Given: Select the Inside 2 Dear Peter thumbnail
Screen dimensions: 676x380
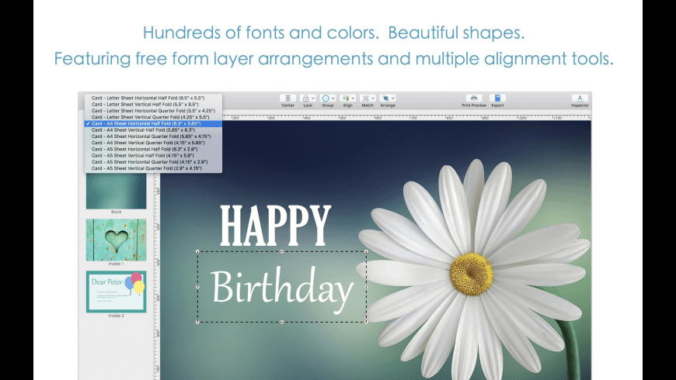Looking at the screenshot, I should coord(116,292).
